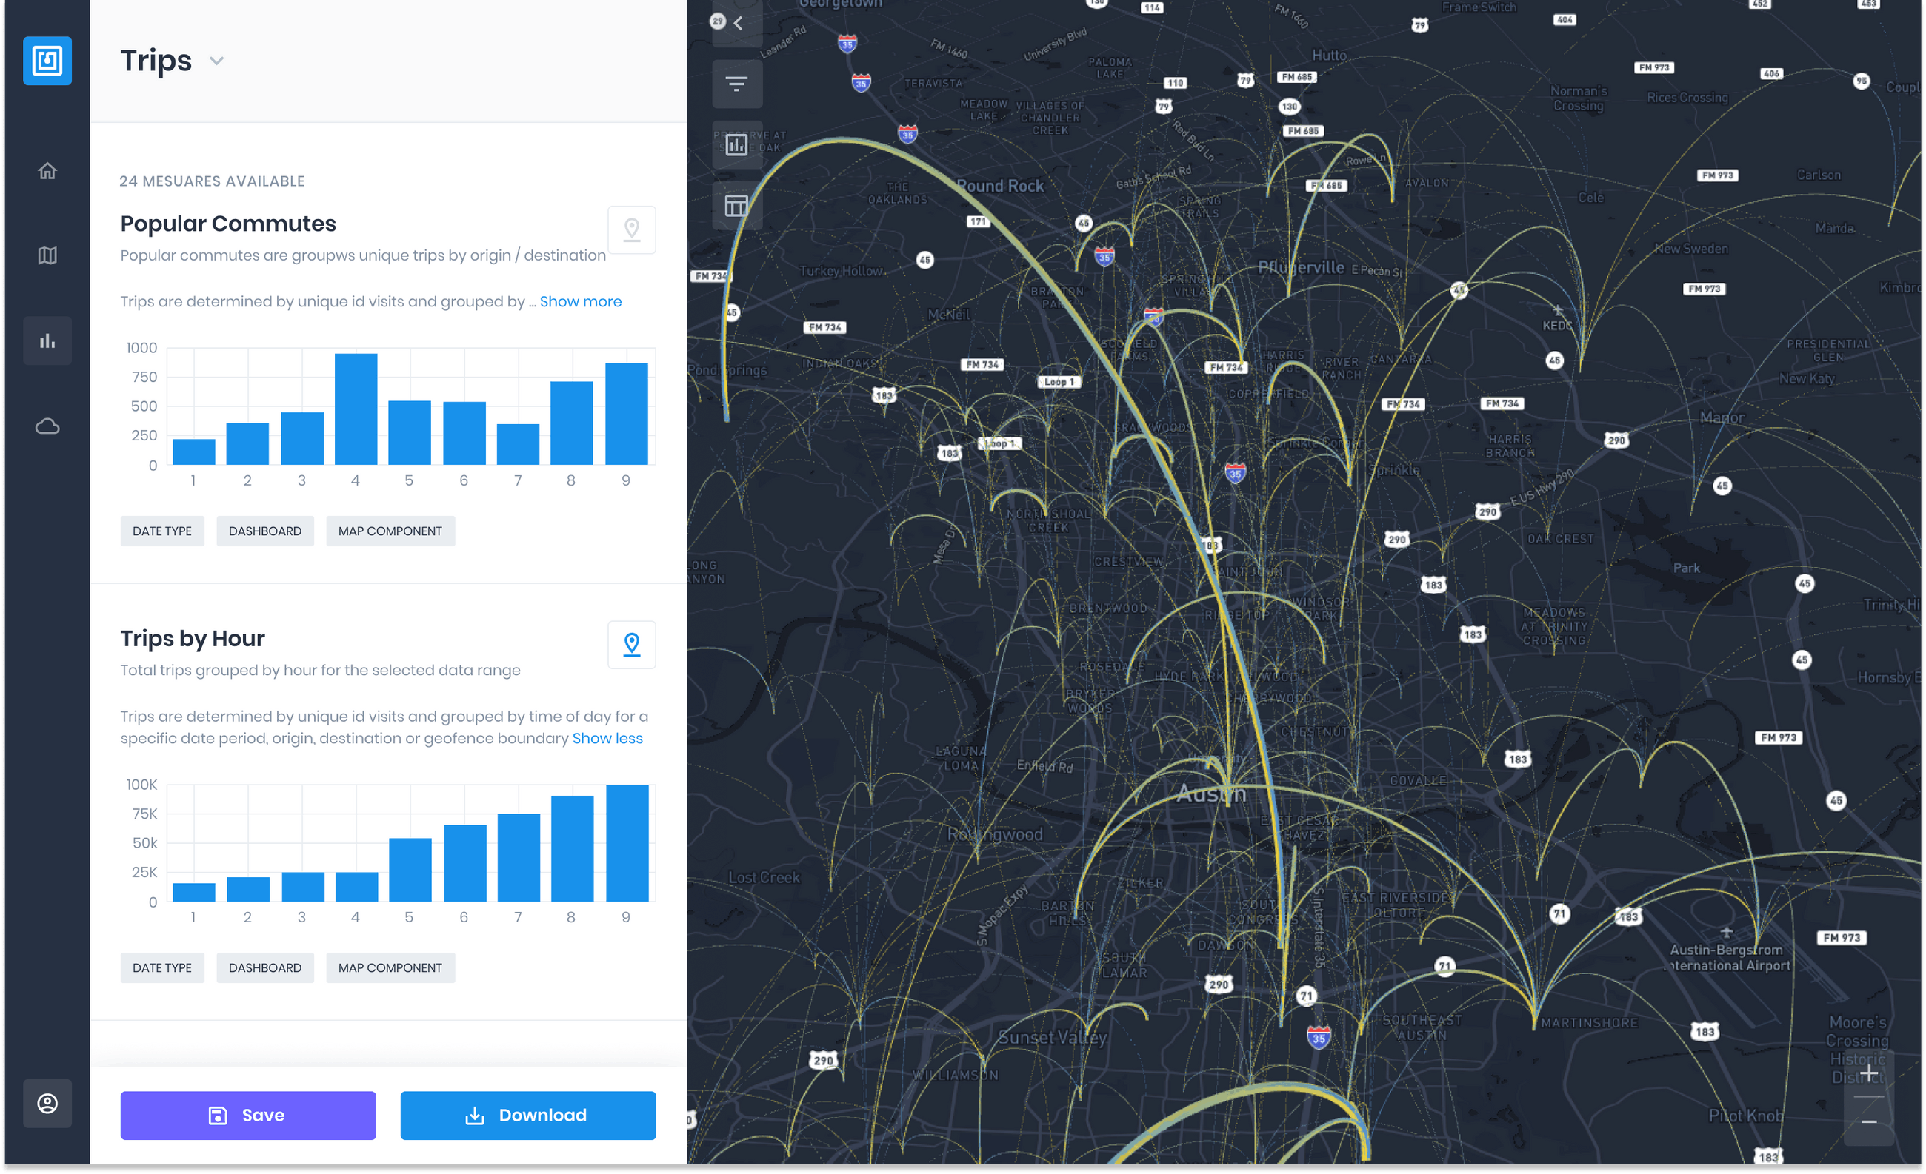Open the table layout icon on map

[736, 206]
